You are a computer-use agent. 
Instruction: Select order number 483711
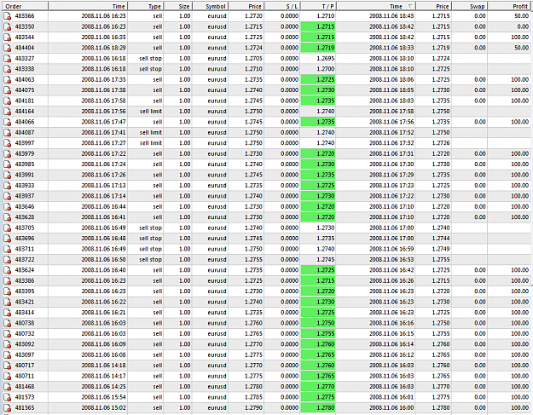point(25,249)
